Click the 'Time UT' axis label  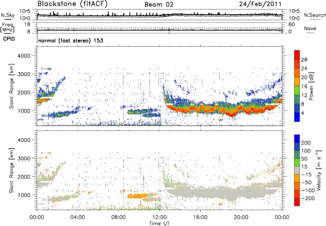(159, 224)
